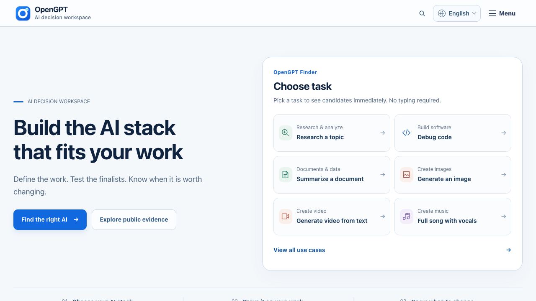Screen dimensions: 536x301
Task: Click the arrow on Generate an image card
Action: tap(503, 175)
